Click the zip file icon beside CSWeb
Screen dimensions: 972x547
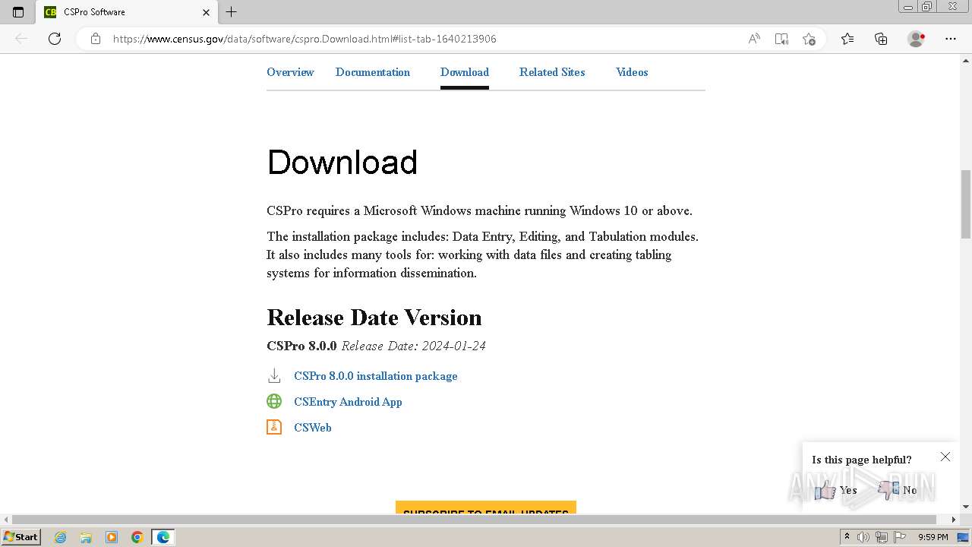pyautogui.click(x=274, y=427)
